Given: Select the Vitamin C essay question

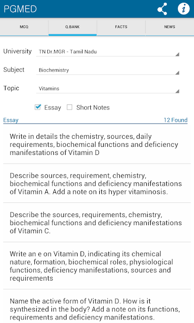Looking at the screenshot, I should point(97,223).
